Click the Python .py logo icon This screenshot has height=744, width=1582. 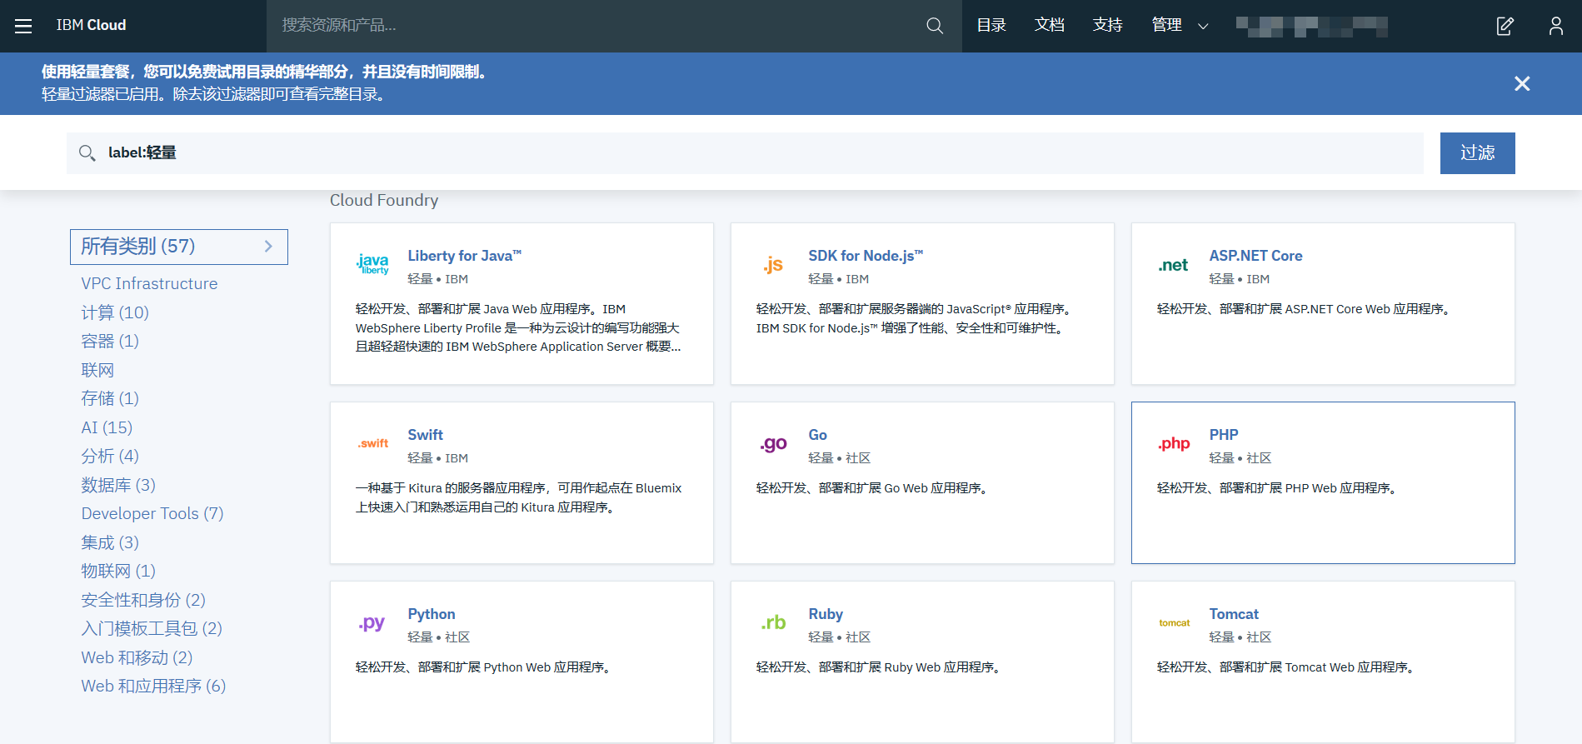pyautogui.click(x=372, y=622)
